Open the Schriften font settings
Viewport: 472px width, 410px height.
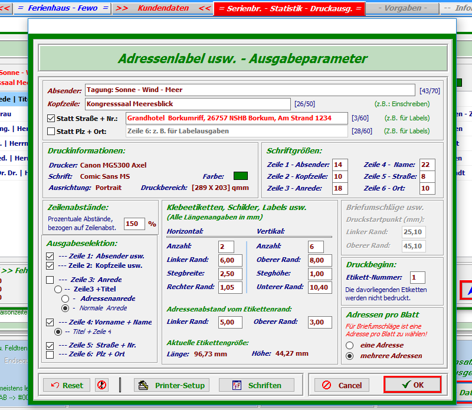[257, 385]
